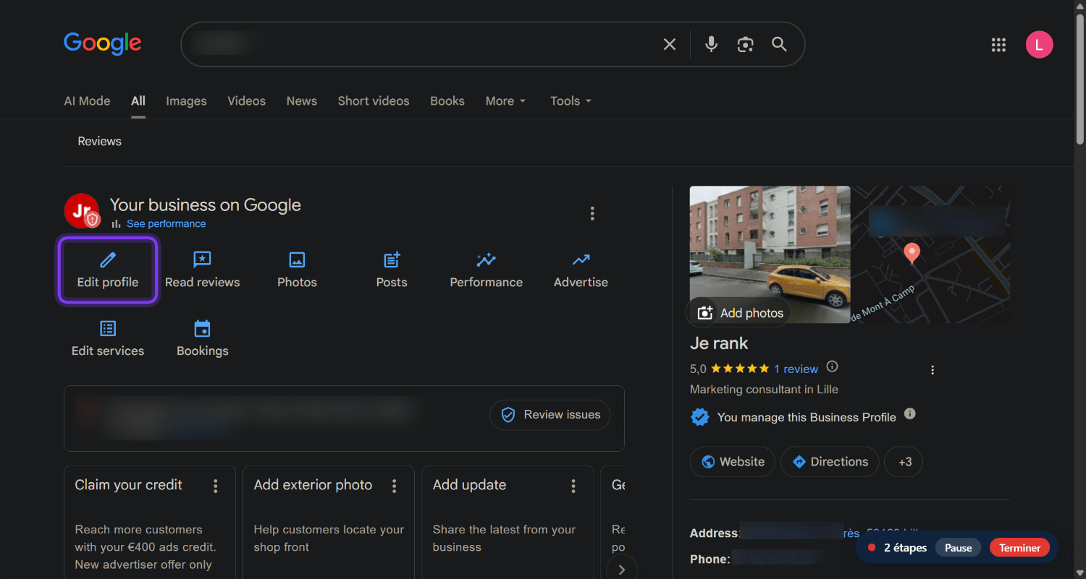Open Edit services
The image size is (1086, 579).
click(x=108, y=339)
